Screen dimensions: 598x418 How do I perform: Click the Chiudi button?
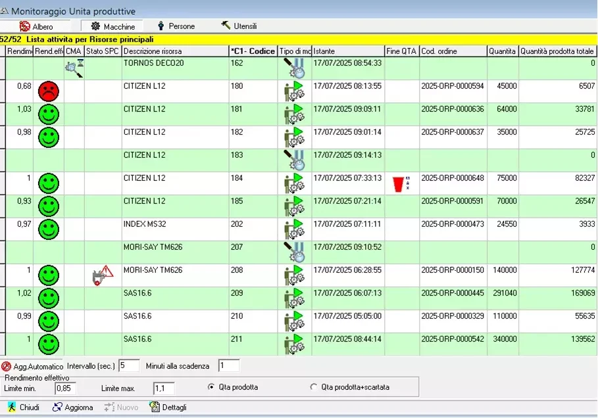24,407
